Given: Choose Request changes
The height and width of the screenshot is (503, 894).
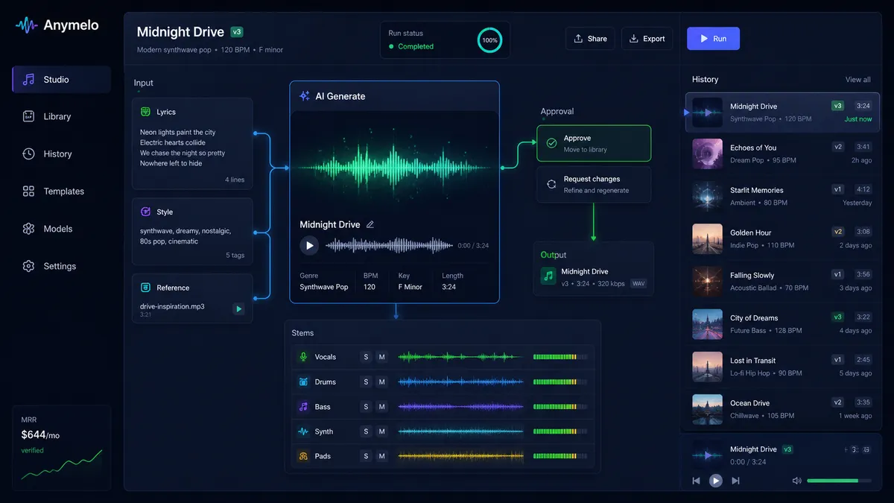Looking at the screenshot, I should [x=594, y=184].
